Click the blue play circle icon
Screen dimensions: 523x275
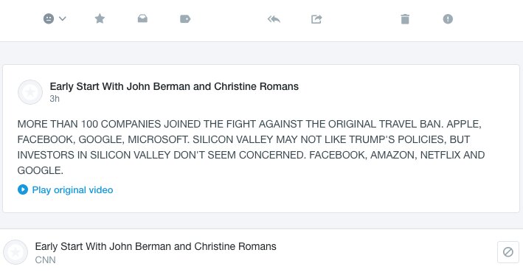23,189
